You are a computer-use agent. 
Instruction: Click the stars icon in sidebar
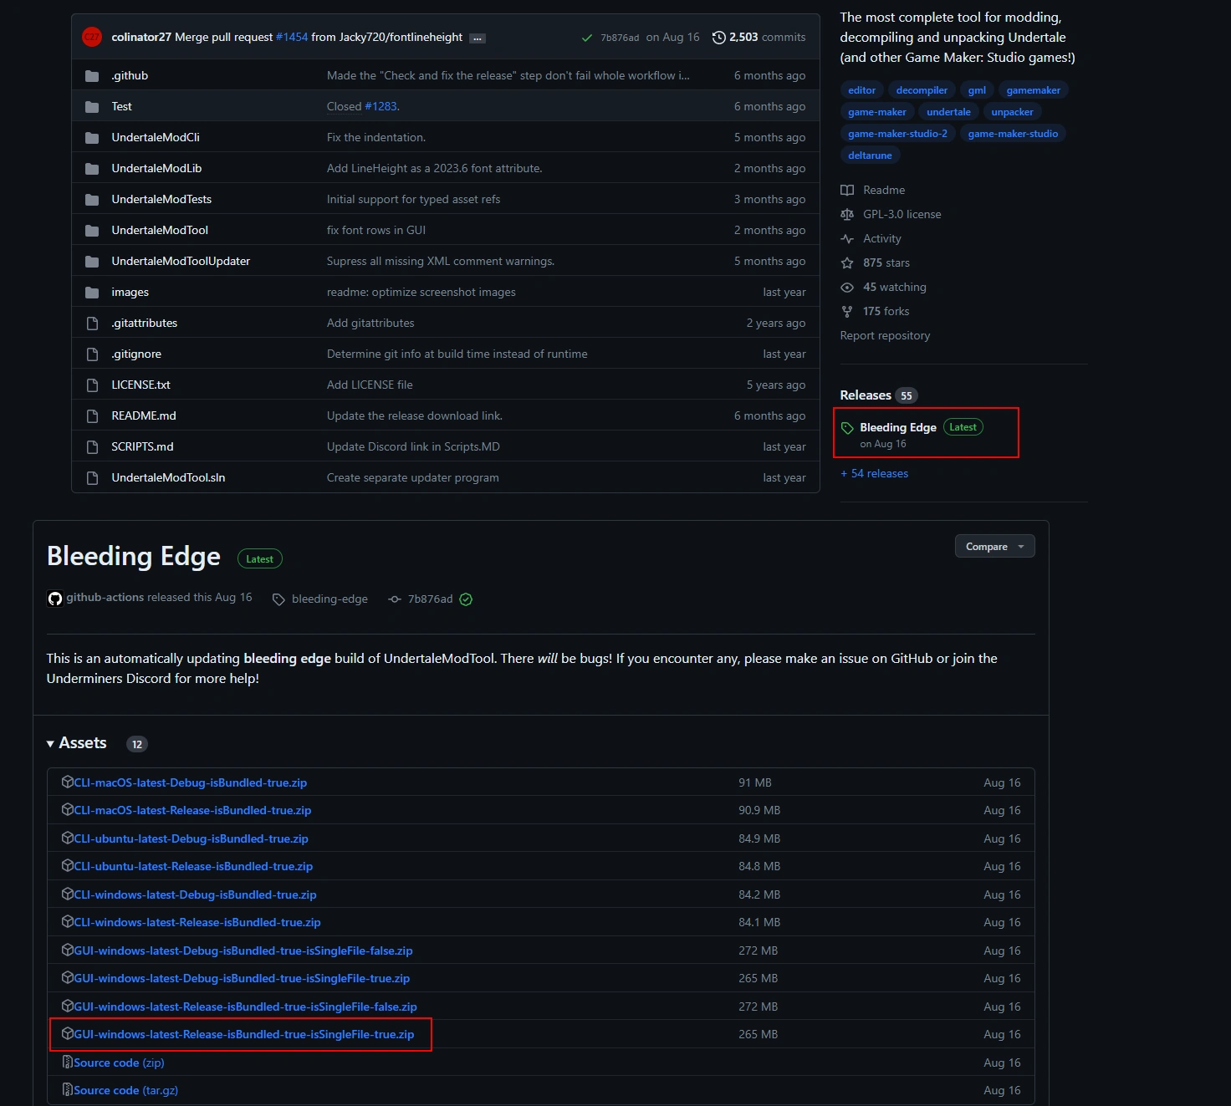pyautogui.click(x=847, y=263)
